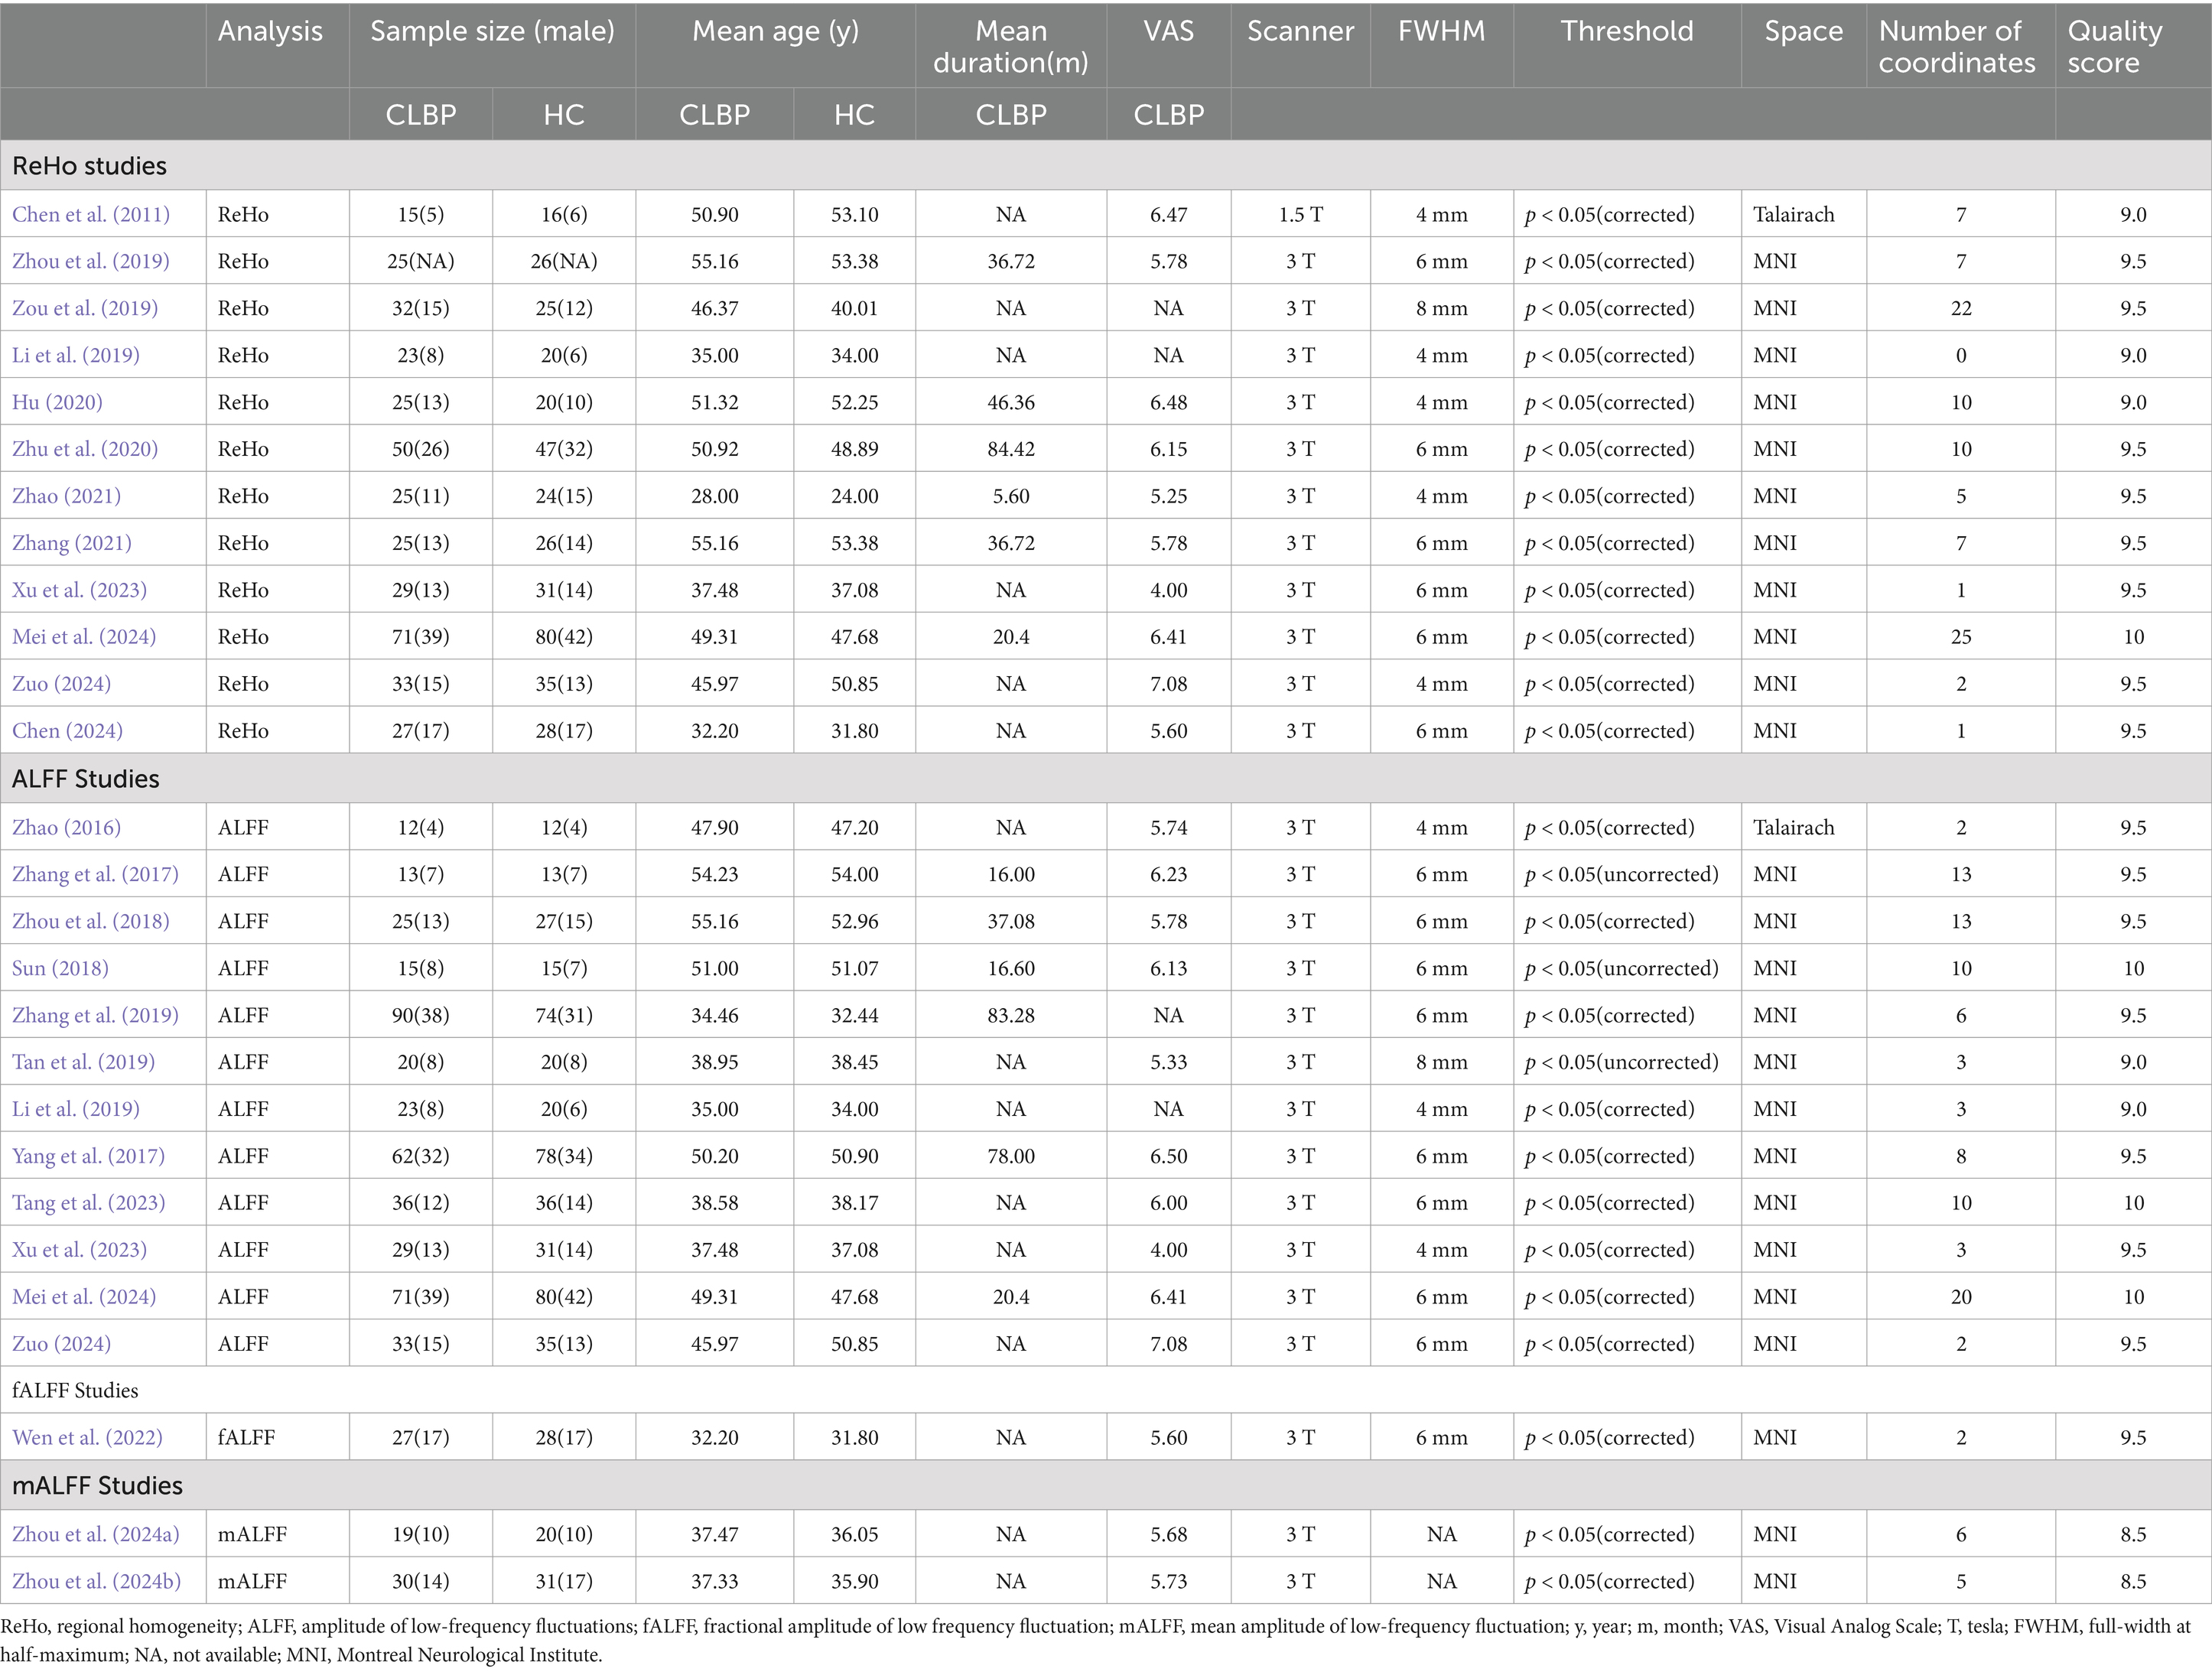Click the CLBP sample cell 15(5)

click(x=420, y=214)
